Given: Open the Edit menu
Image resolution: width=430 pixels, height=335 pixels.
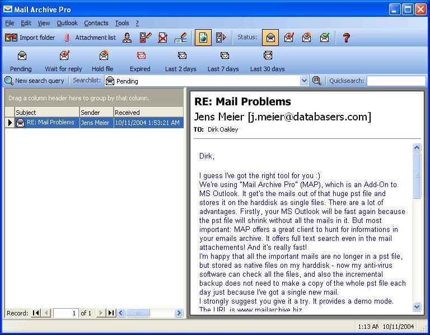Looking at the screenshot, I should (x=26, y=23).
